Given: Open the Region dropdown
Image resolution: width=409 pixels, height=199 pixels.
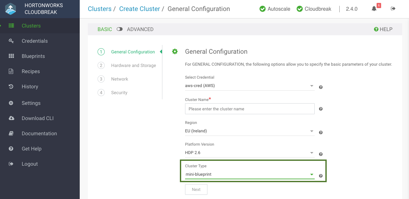Looking at the screenshot, I should point(250,131).
